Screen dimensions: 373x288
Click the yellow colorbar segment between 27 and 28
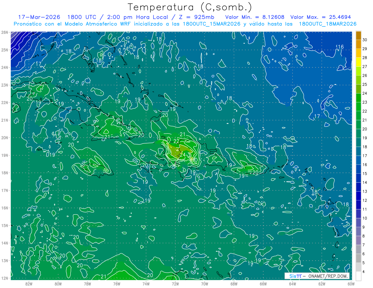(358, 62)
